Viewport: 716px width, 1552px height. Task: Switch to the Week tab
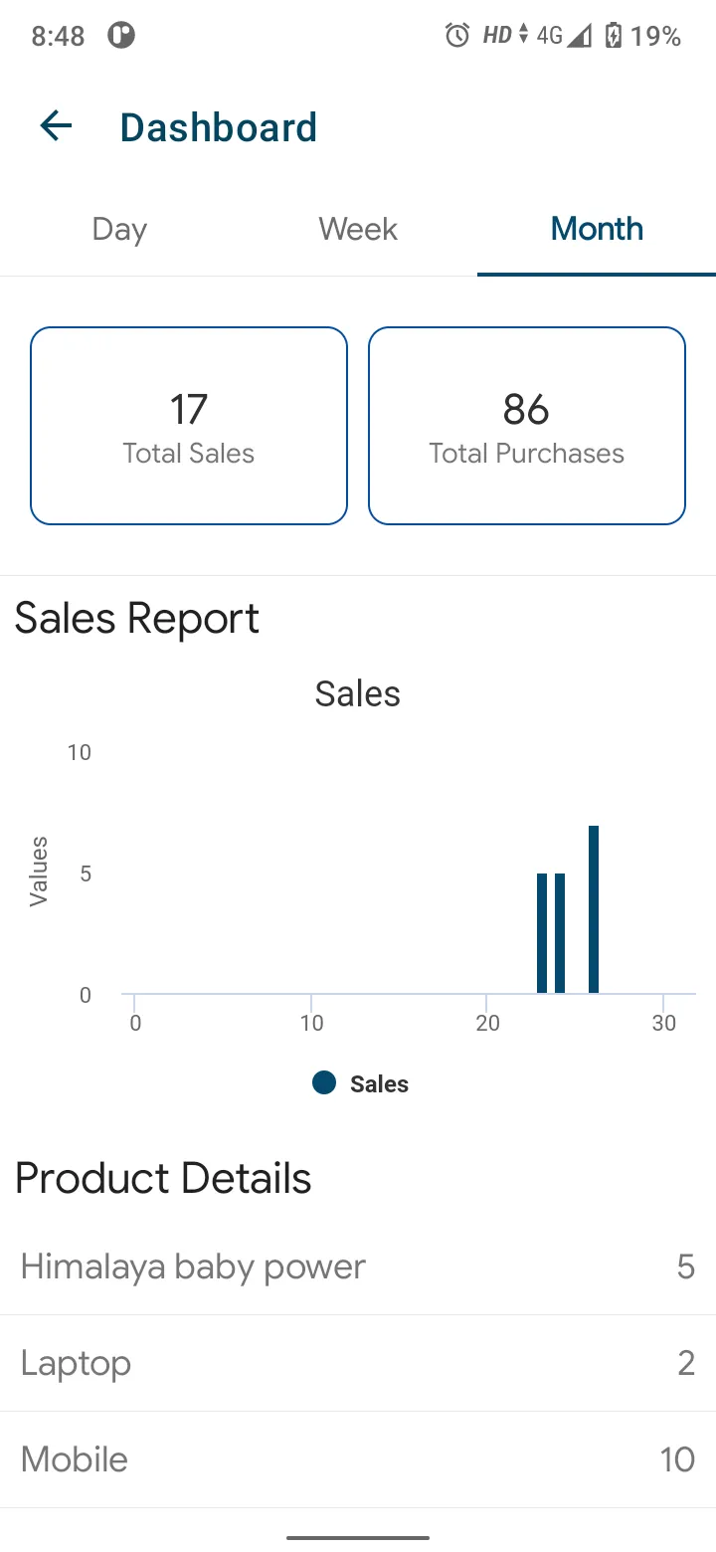click(x=358, y=229)
